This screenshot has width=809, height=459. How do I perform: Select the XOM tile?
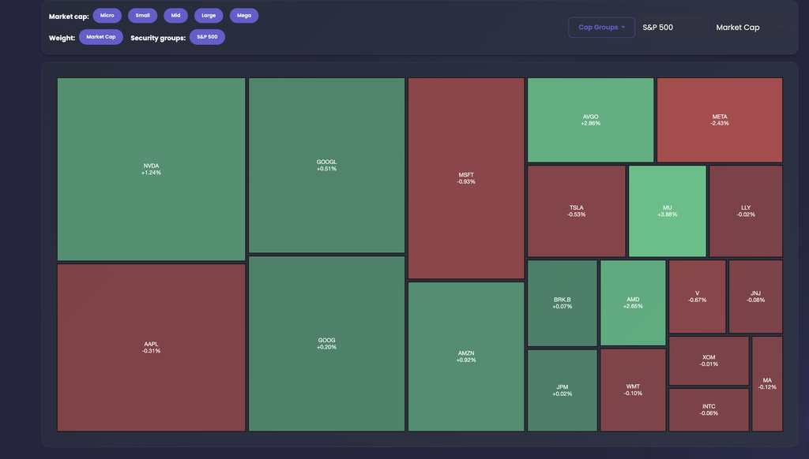tap(709, 360)
